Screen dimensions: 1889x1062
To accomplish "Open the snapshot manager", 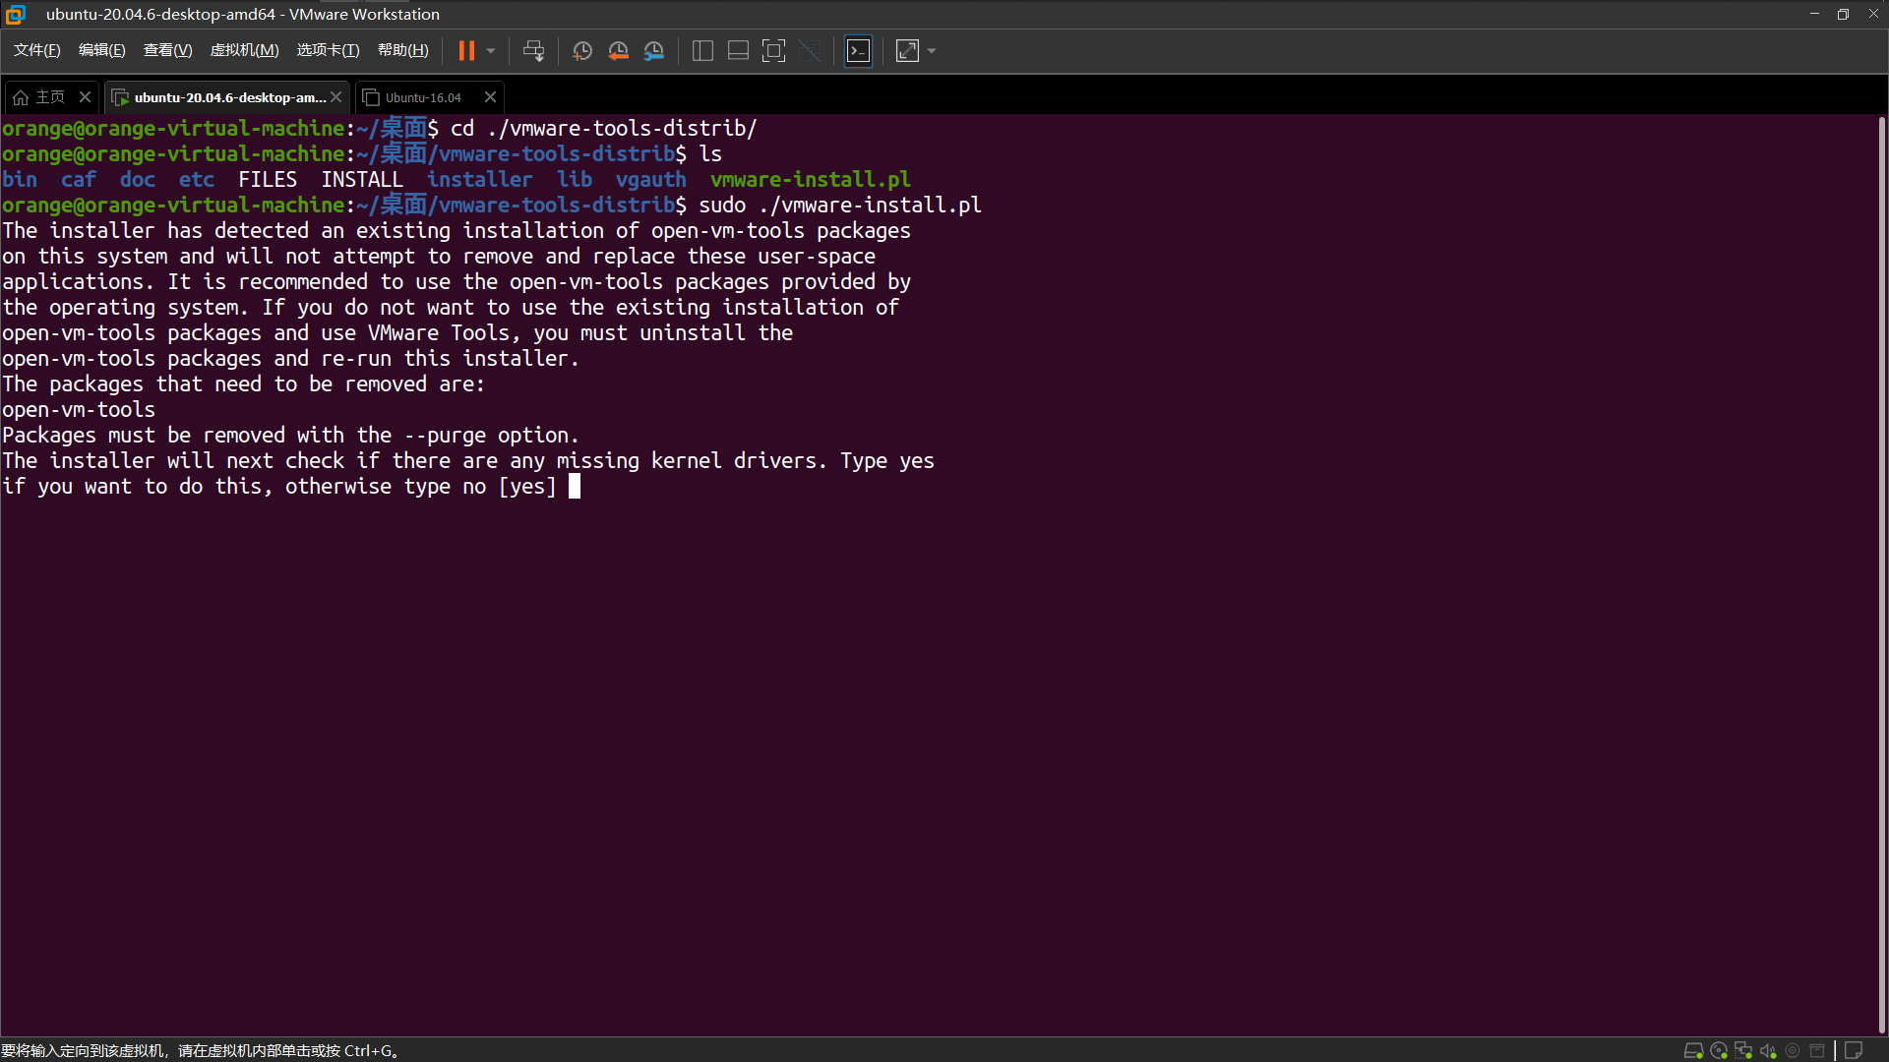I will pos(654,51).
